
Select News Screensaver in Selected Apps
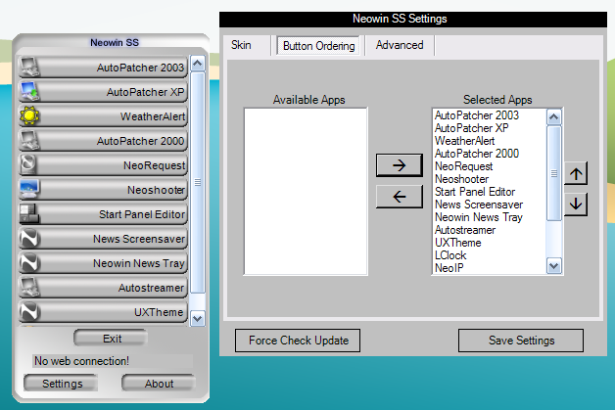pos(489,205)
